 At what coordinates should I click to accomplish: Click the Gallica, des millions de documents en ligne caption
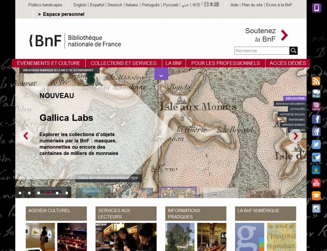pos(108,178)
